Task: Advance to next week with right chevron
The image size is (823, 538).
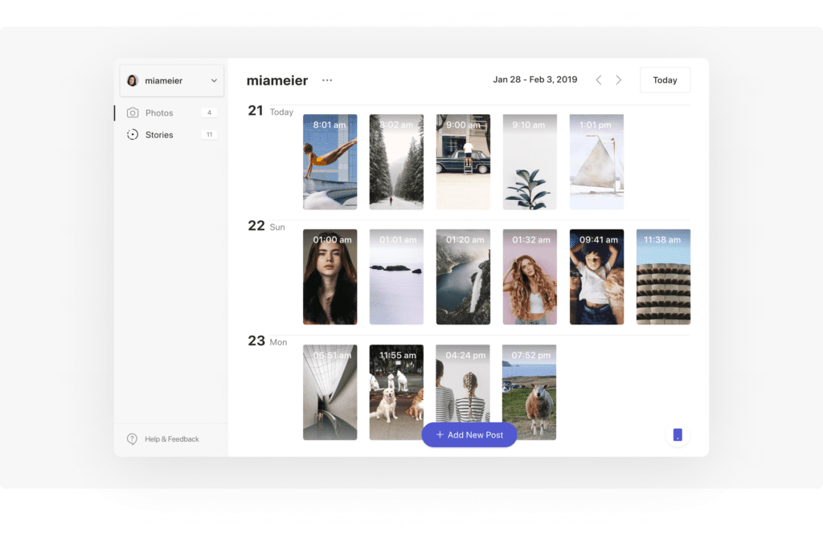Action: pos(618,79)
